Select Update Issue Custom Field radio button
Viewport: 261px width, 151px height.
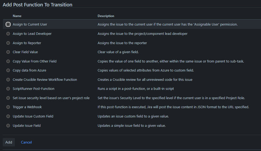coord(8,116)
